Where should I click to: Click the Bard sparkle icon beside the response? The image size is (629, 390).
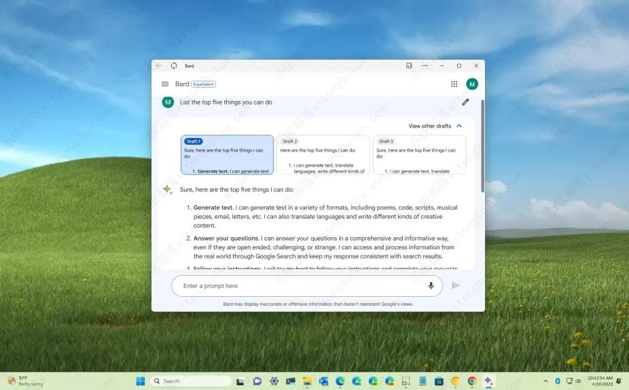pyautogui.click(x=168, y=190)
